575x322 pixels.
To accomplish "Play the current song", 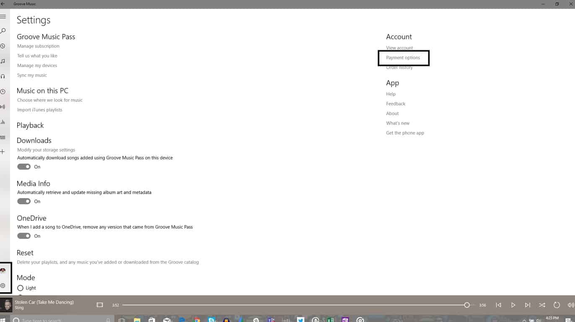I will tap(513, 305).
